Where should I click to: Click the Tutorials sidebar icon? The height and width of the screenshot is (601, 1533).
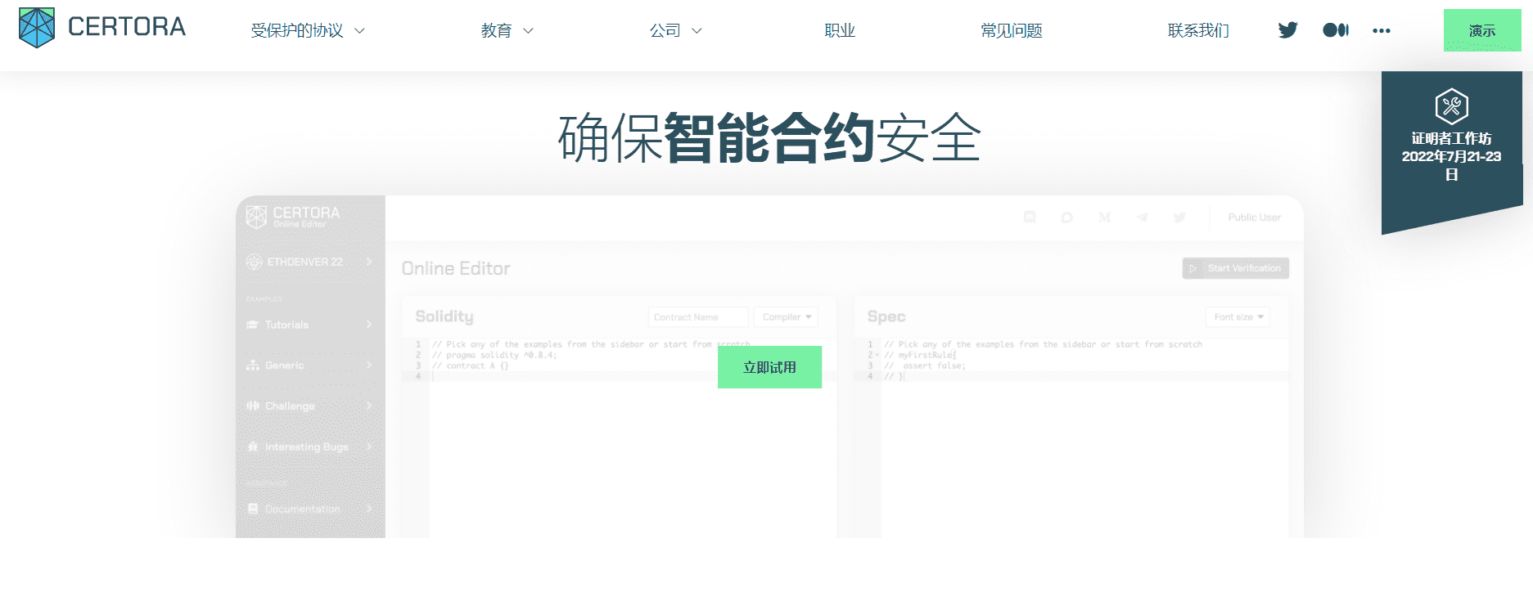(x=253, y=325)
